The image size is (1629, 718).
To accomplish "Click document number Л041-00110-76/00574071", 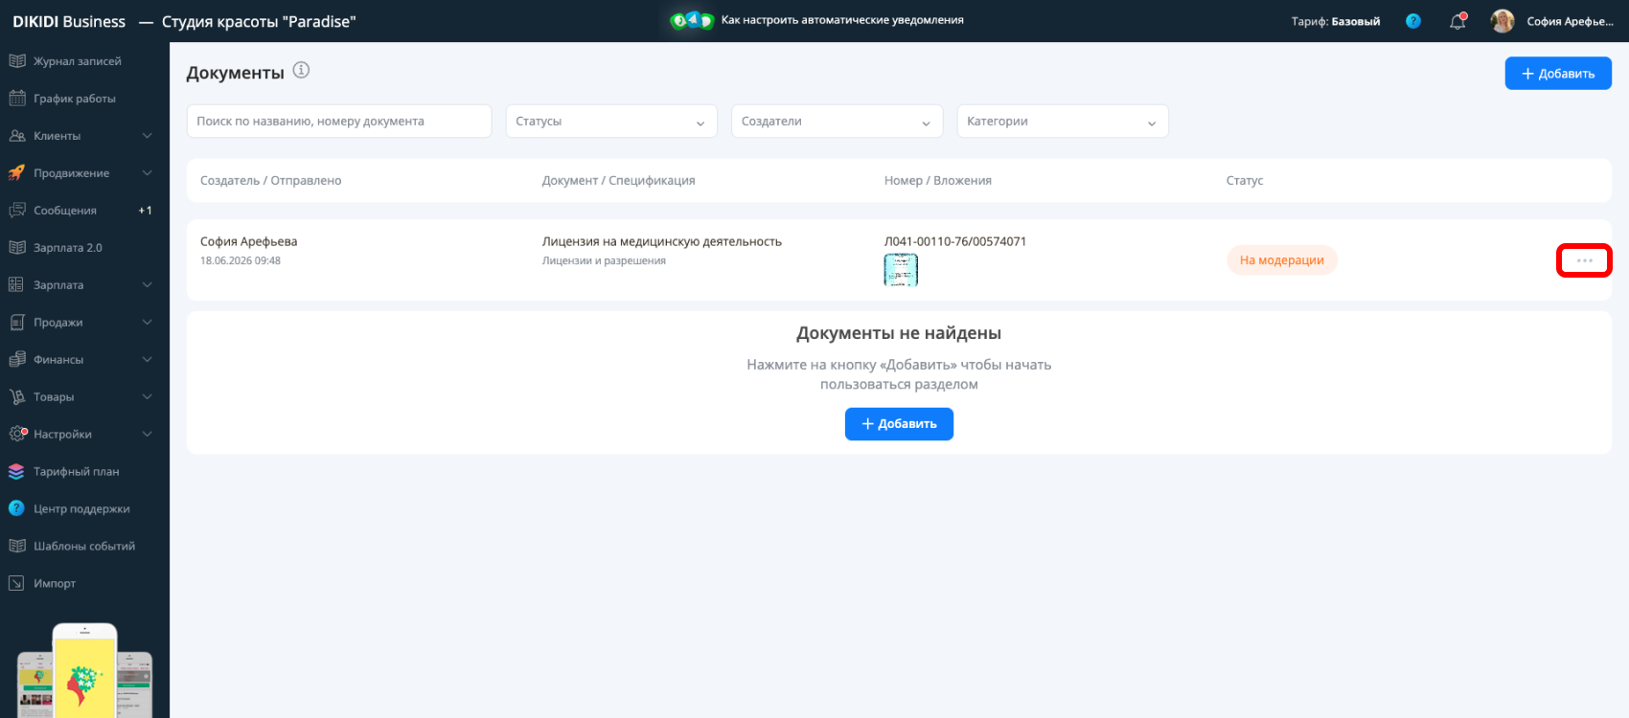I will point(955,242).
